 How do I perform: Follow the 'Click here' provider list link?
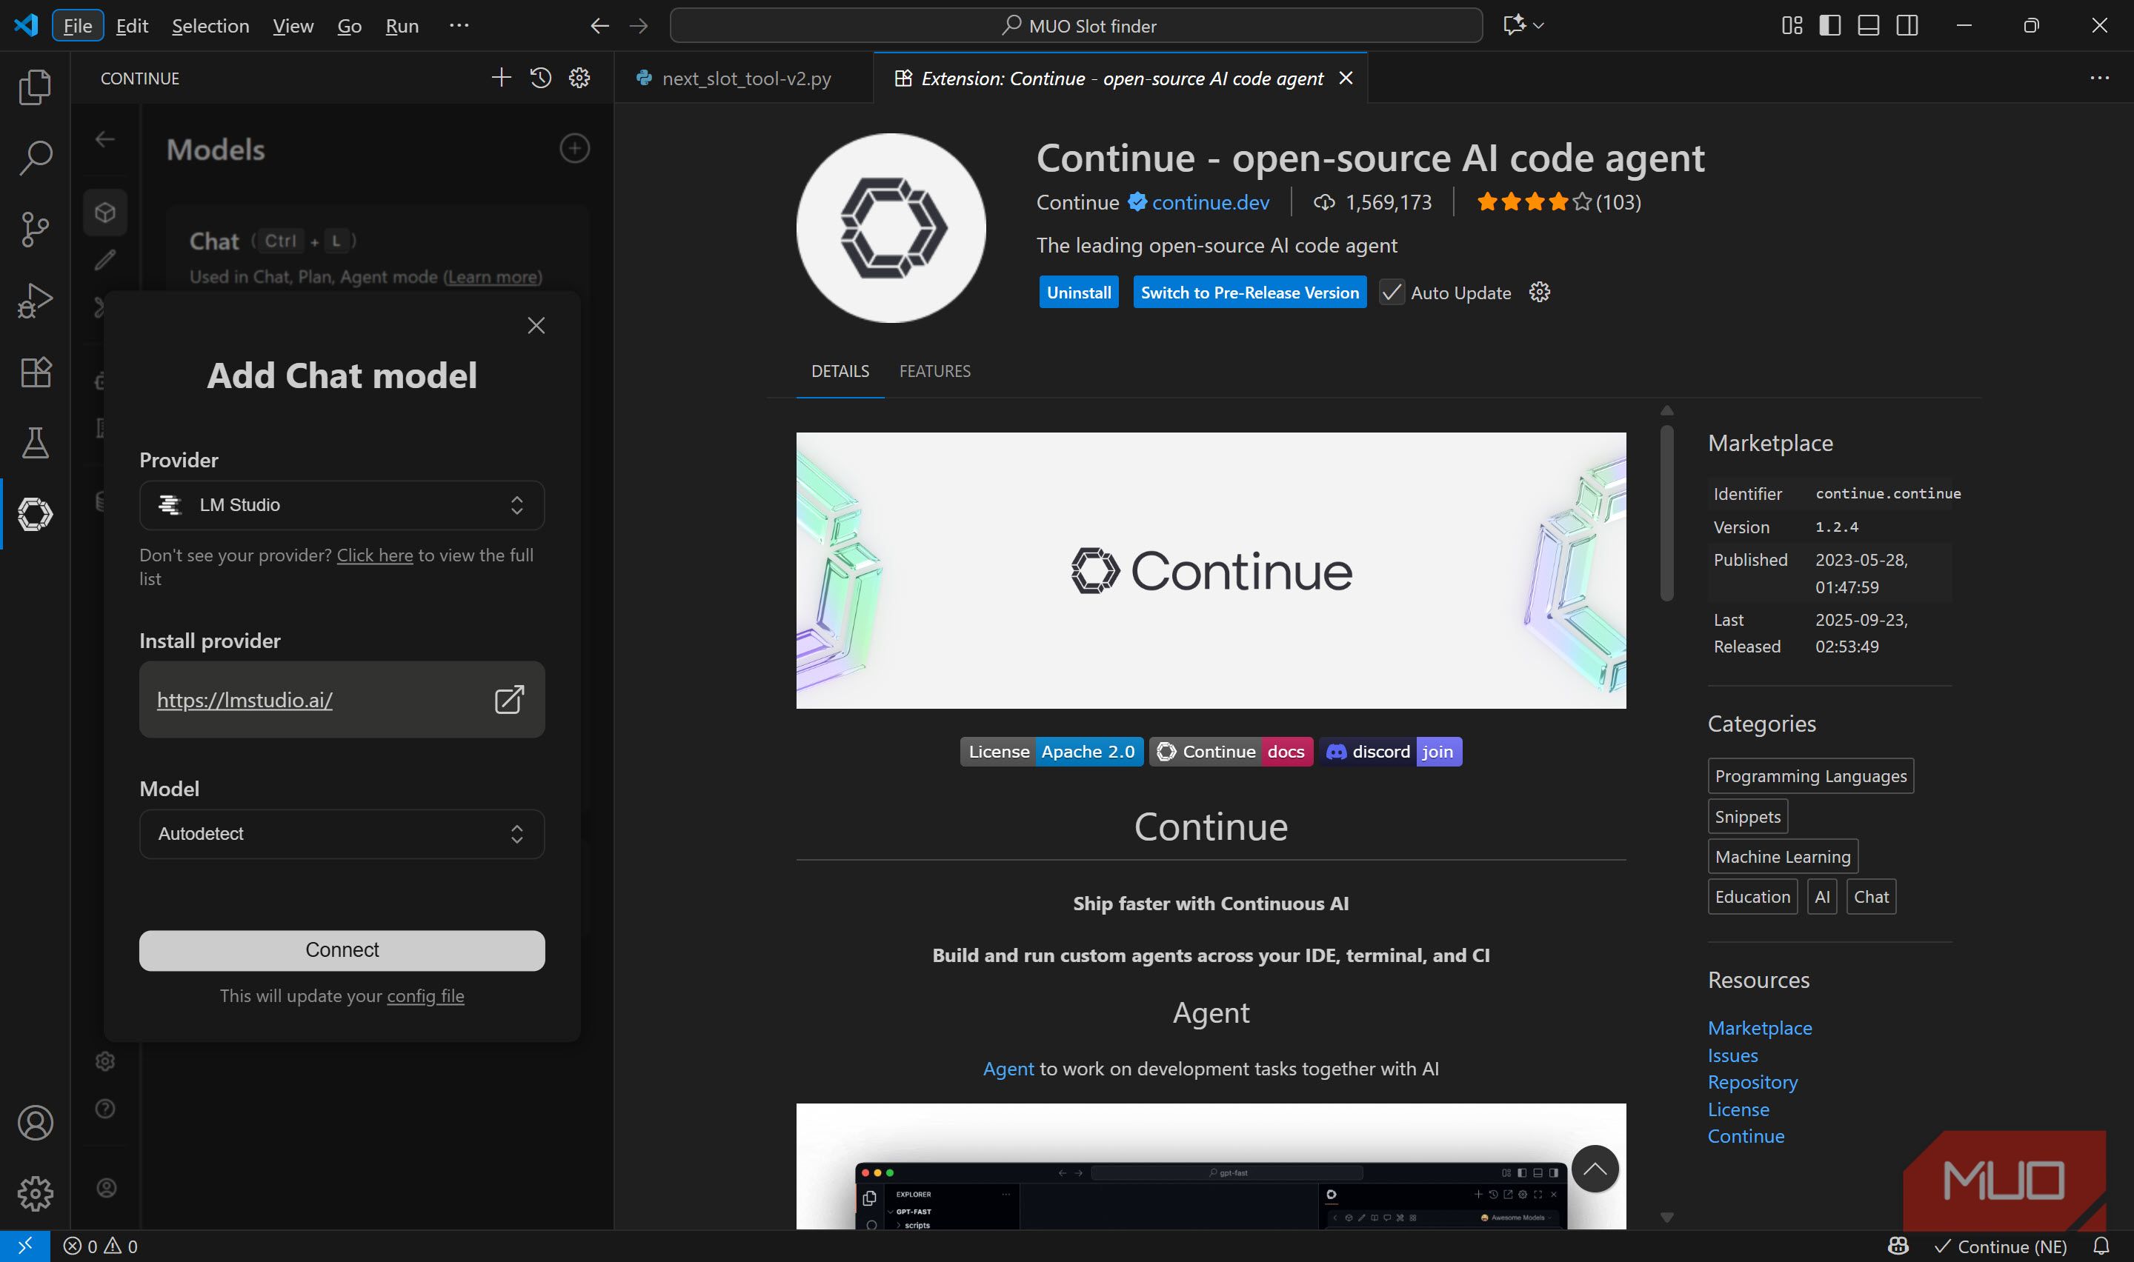coord(374,555)
